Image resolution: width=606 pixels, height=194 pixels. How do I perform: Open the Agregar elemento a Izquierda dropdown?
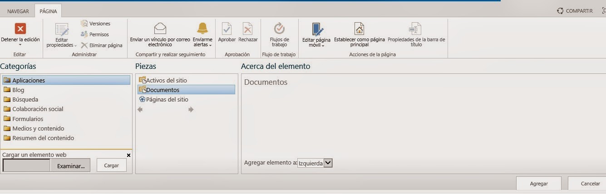tap(328, 163)
